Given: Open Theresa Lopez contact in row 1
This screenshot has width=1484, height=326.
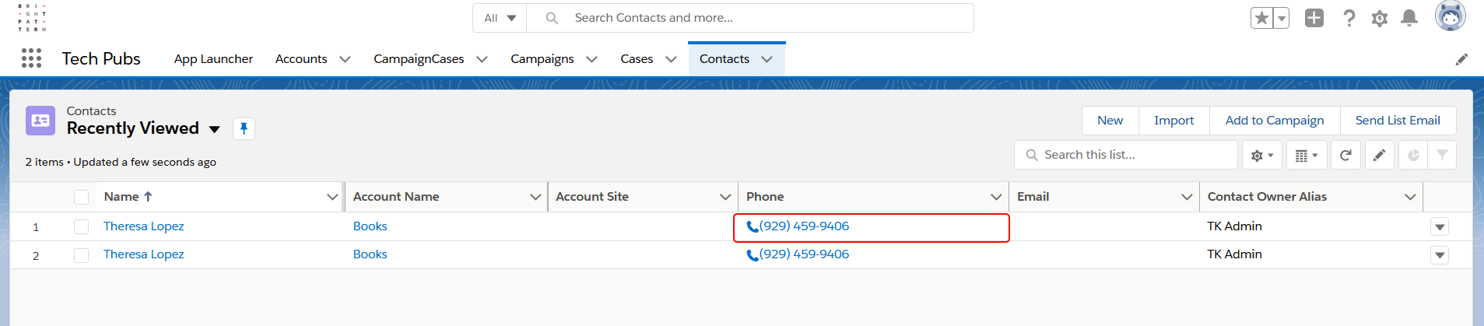Looking at the screenshot, I should (x=144, y=226).
